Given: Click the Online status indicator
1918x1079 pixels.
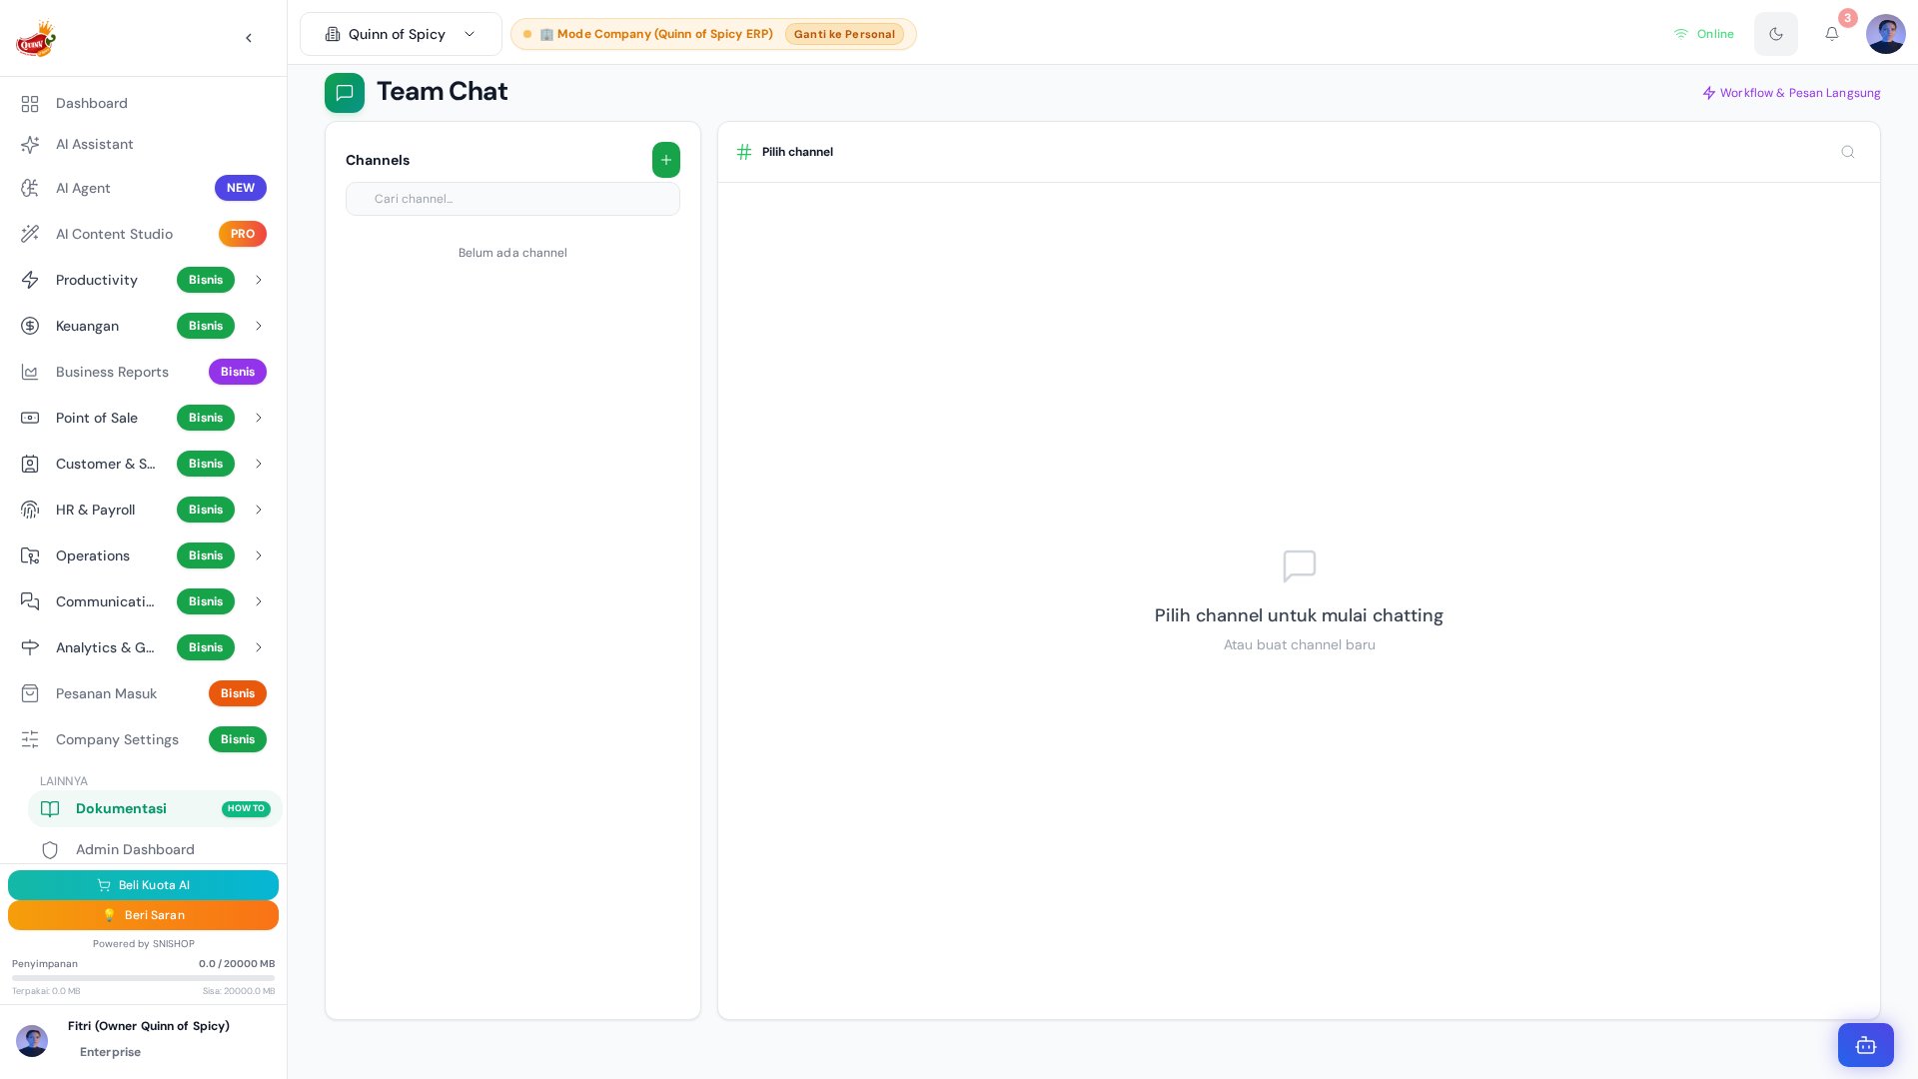Looking at the screenshot, I should point(1704,34).
